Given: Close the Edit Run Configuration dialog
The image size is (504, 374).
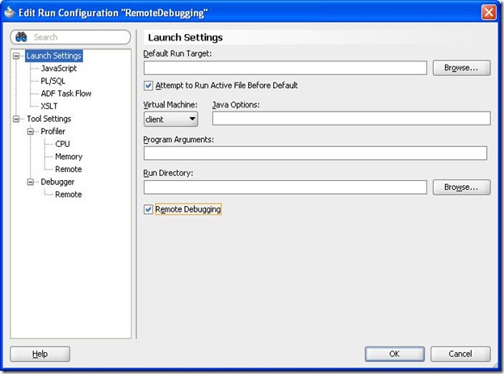Looking at the screenshot, I should click(x=489, y=12).
